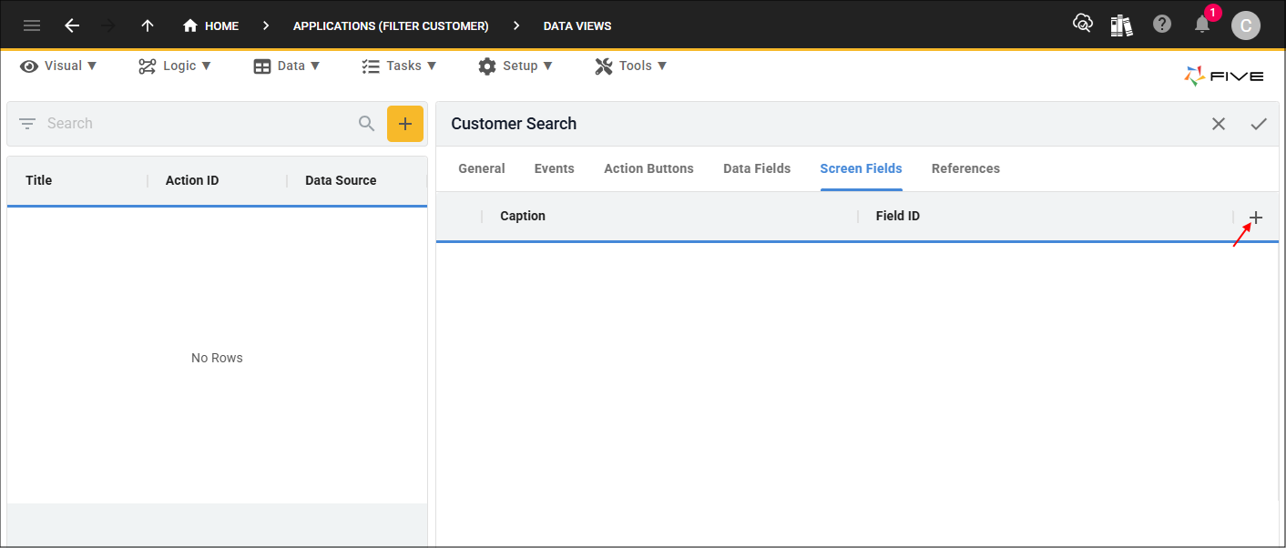Sort by Action ID column header

tap(192, 180)
